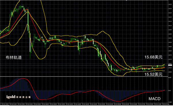Click the 16.00 price axis label
The image size is (173, 106).
(x=170, y=34)
